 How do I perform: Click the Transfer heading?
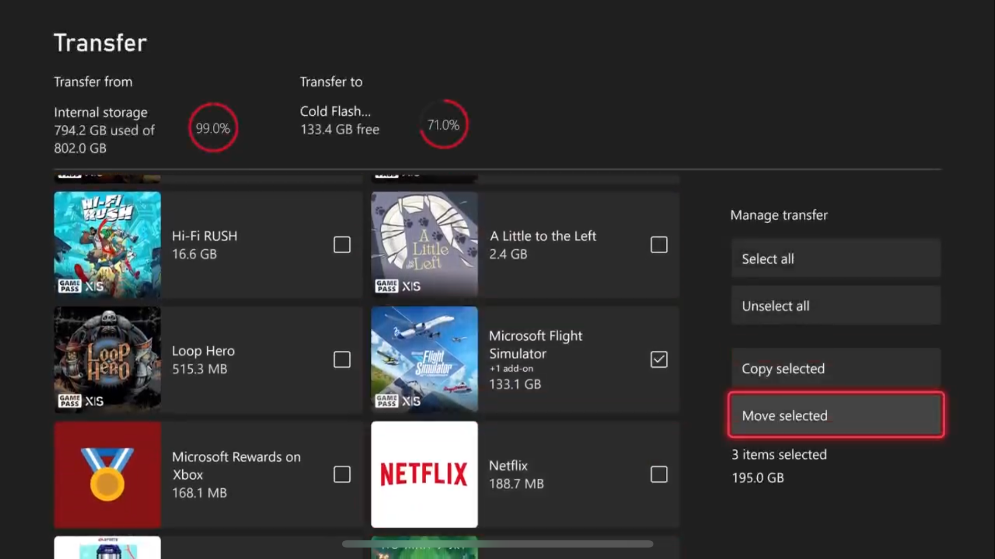[x=100, y=42]
